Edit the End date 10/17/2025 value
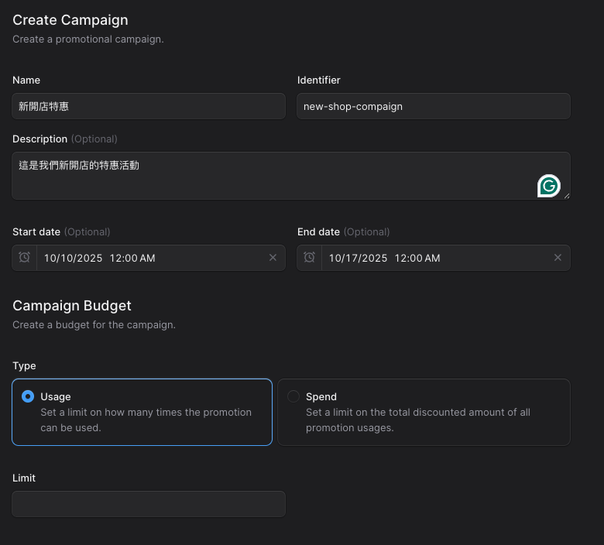This screenshot has width=604, height=545. pos(358,258)
